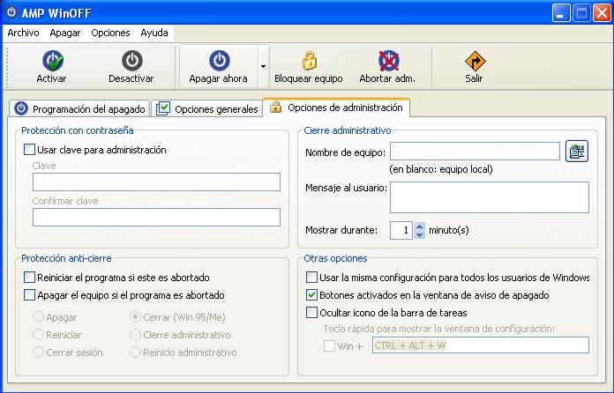Image resolution: width=614 pixels, height=393 pixels.
Task: Click the Activar toolbar icon
Action: click(52, 61)
